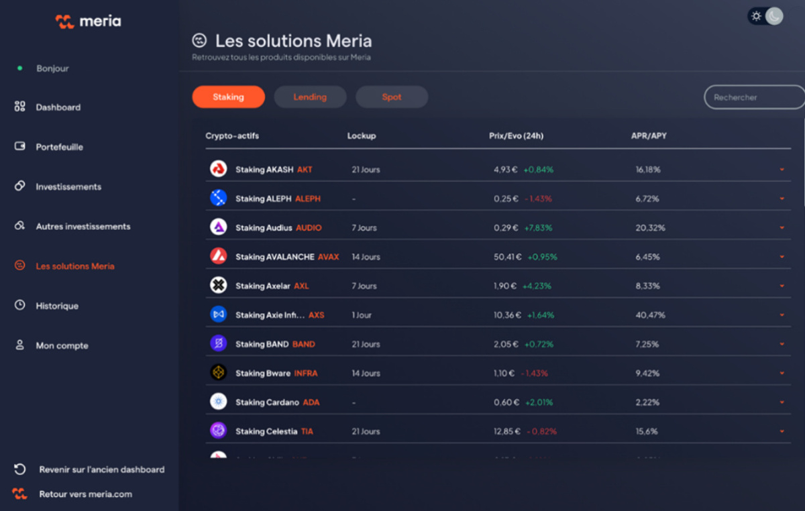
Task: Click the Dashboard grid icon
Action: 20,107
